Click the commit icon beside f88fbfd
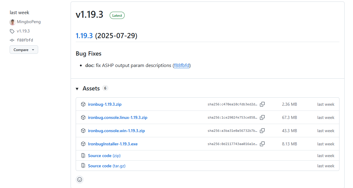The width and height of the screenshot is (353, 188). (12, 40)
